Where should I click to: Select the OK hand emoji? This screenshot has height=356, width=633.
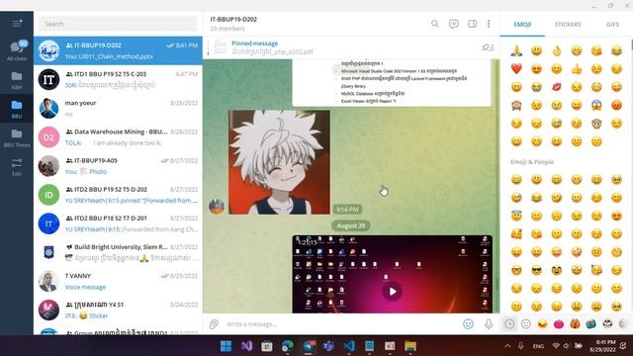point(557,50)
